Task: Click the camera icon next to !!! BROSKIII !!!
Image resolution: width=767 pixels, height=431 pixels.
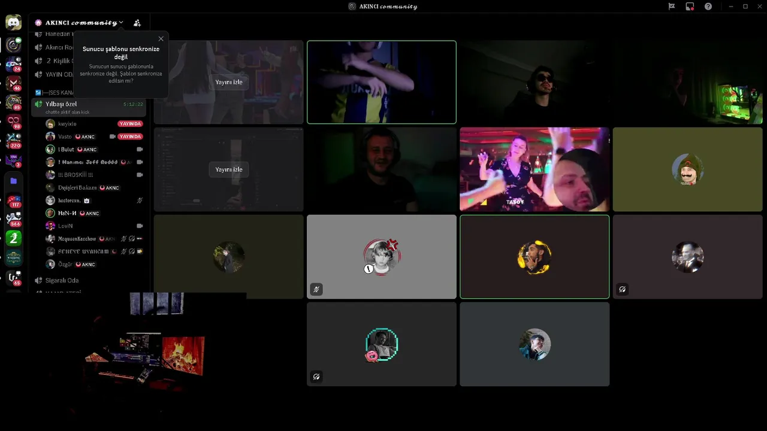Action: click(x=140, y=175)
